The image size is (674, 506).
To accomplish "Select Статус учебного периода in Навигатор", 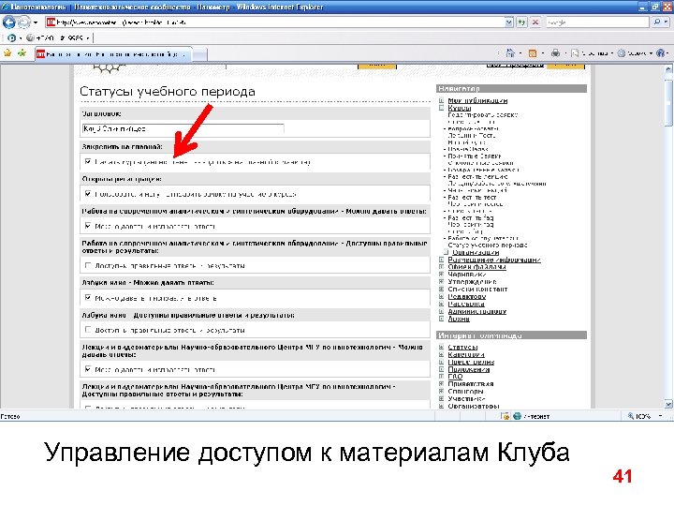I will (488, 246).
